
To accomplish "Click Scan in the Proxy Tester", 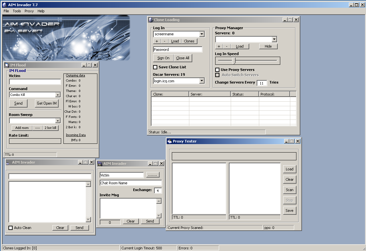I will (289, 190).
